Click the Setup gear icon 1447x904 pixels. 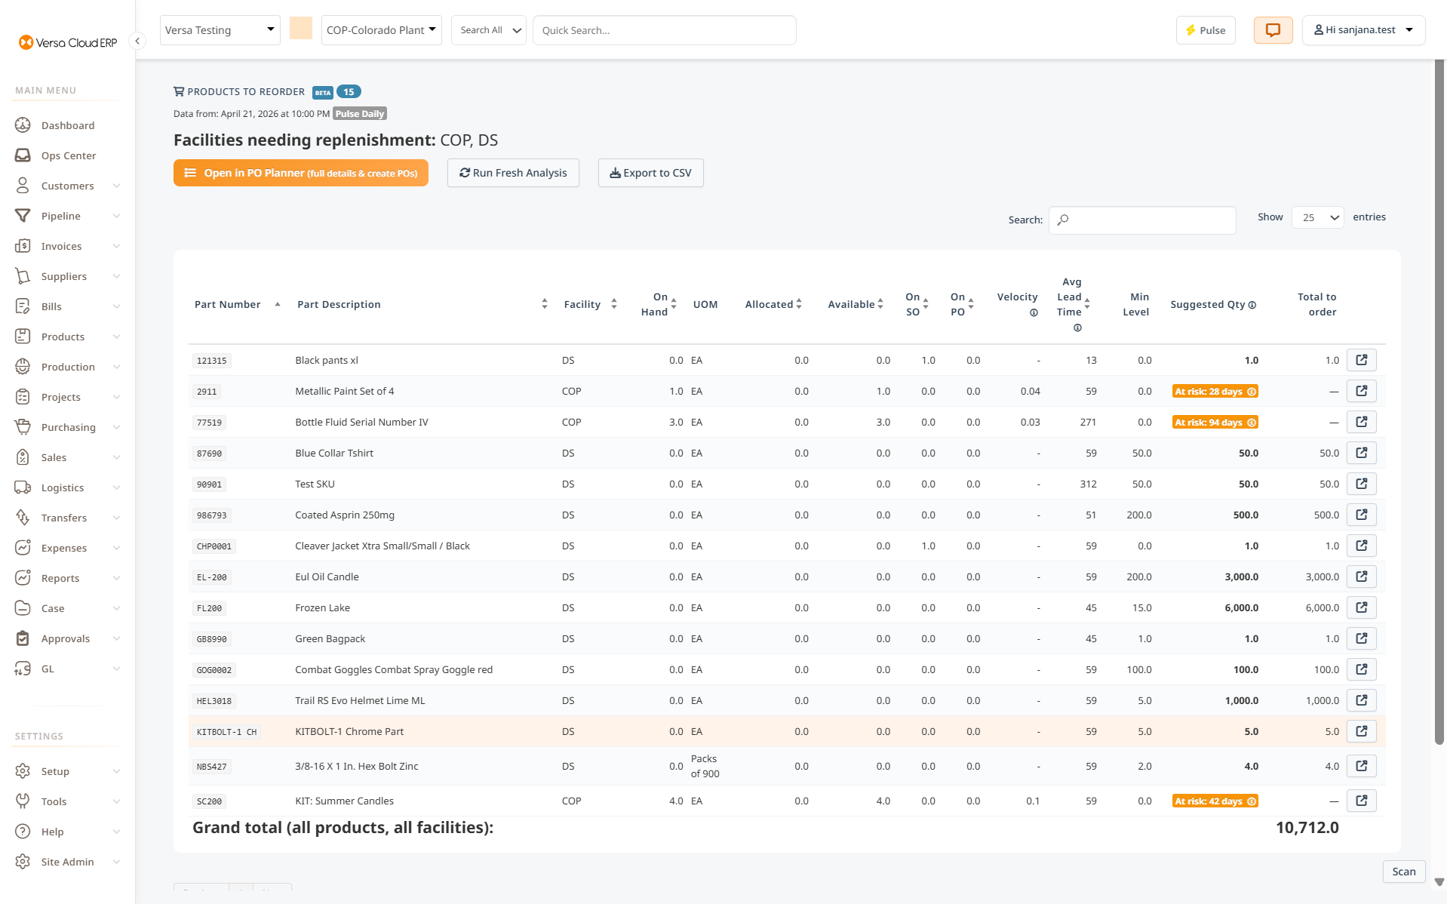pyautogui.click(x=23, y=771)
